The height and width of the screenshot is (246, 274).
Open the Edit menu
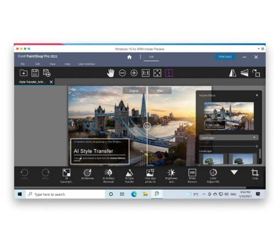(38, 64)
